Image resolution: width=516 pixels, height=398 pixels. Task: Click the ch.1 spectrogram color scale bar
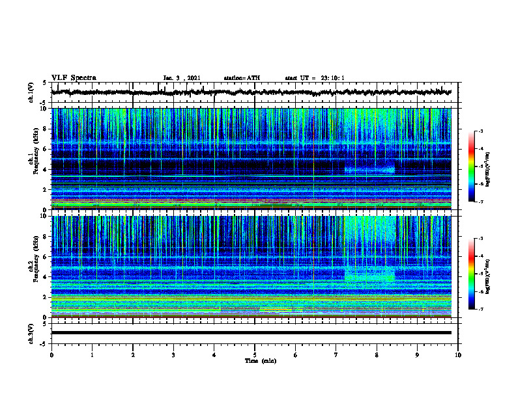click(x=471, y=166)
